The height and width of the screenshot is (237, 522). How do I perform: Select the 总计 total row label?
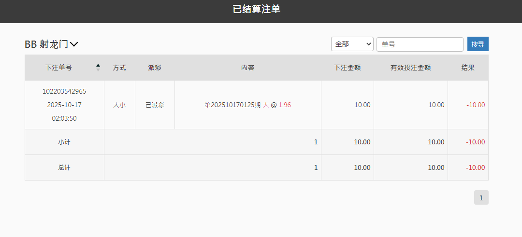coord(64,167)
